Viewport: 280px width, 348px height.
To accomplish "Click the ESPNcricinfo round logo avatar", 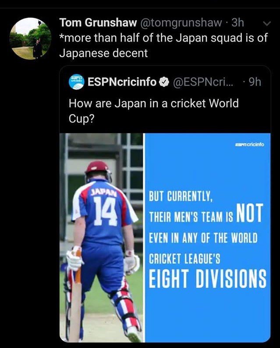I will (77, 82).
